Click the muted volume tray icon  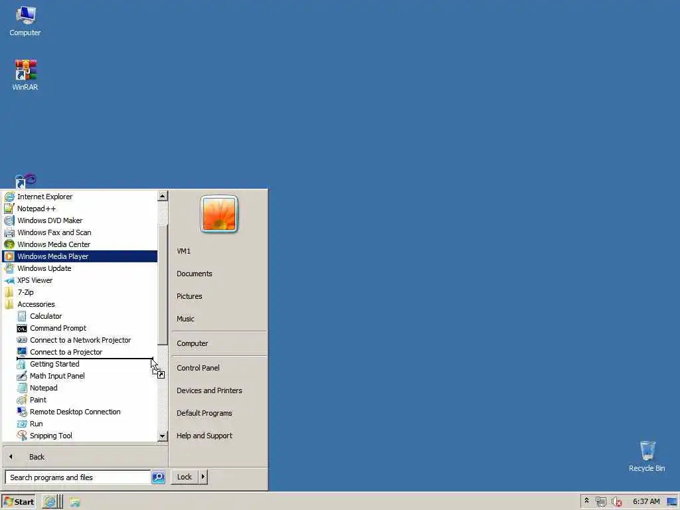(616, 501)
